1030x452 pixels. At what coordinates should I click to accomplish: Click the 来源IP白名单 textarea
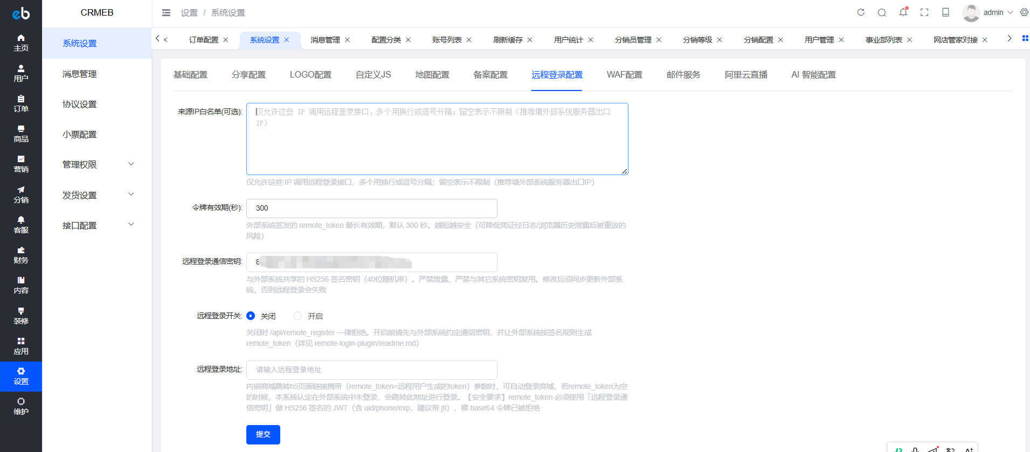click(x=437, y=139)
